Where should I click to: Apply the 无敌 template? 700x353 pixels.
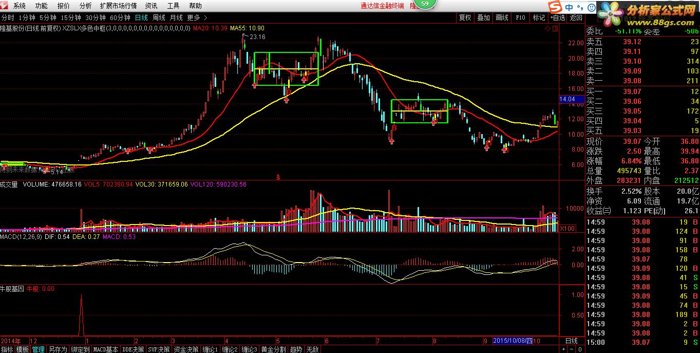tap(312, 349)
